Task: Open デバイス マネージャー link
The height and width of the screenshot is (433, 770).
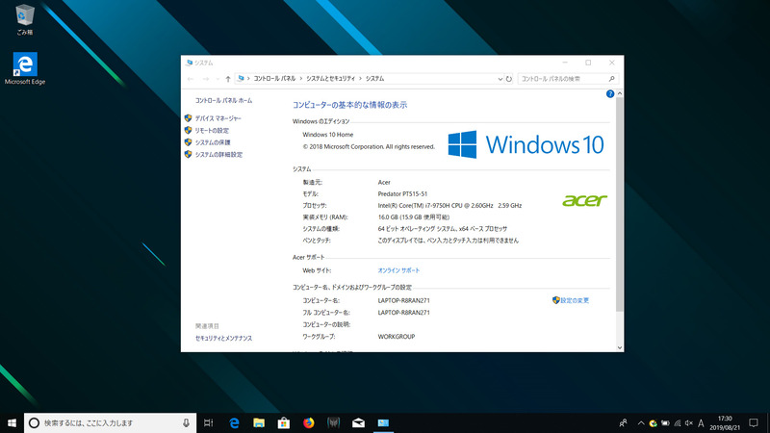Action: (218, 118)
